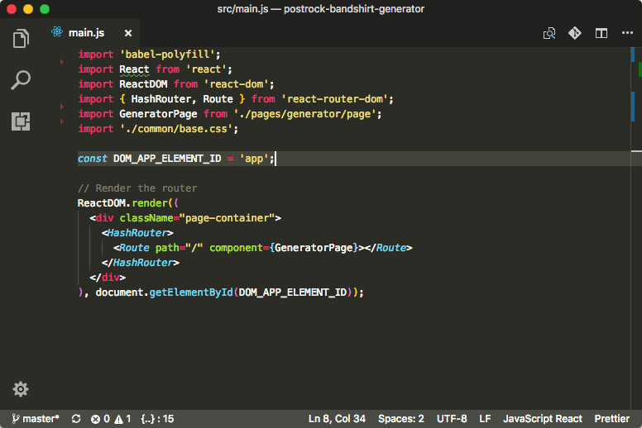Place cursor in 'babel-polyfill' string
This screenshot has height=428, width=642.
(x=167, y=55)
